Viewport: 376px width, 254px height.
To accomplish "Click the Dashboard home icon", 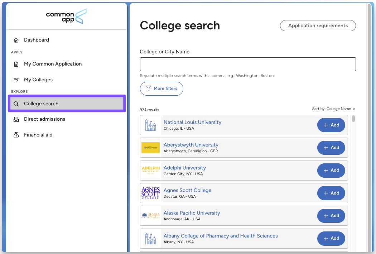I will [16, 40].
